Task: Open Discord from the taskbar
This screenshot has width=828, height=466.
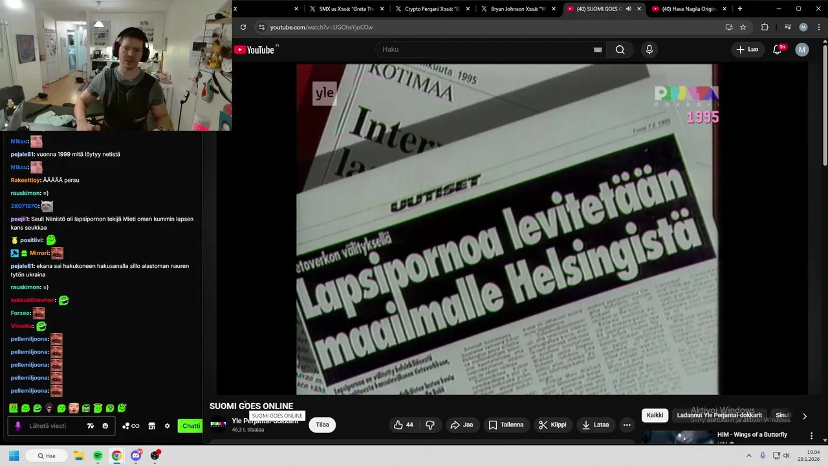Action: pyautogui.click(x=136, y=456)
